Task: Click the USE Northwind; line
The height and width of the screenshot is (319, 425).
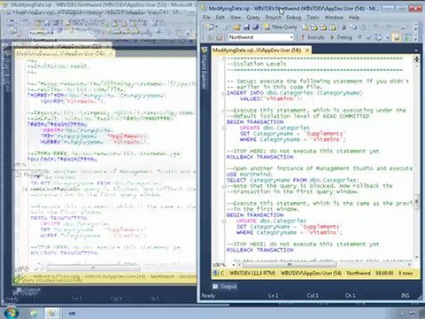Action: 250,175
